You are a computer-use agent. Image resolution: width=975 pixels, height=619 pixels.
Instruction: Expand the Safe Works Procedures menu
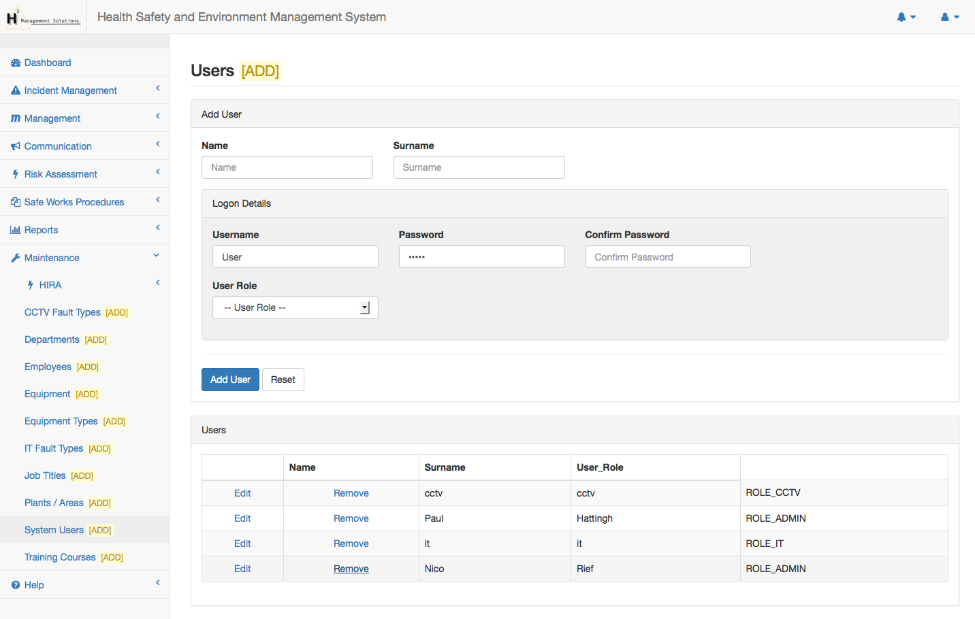click(x=157, y=200)
